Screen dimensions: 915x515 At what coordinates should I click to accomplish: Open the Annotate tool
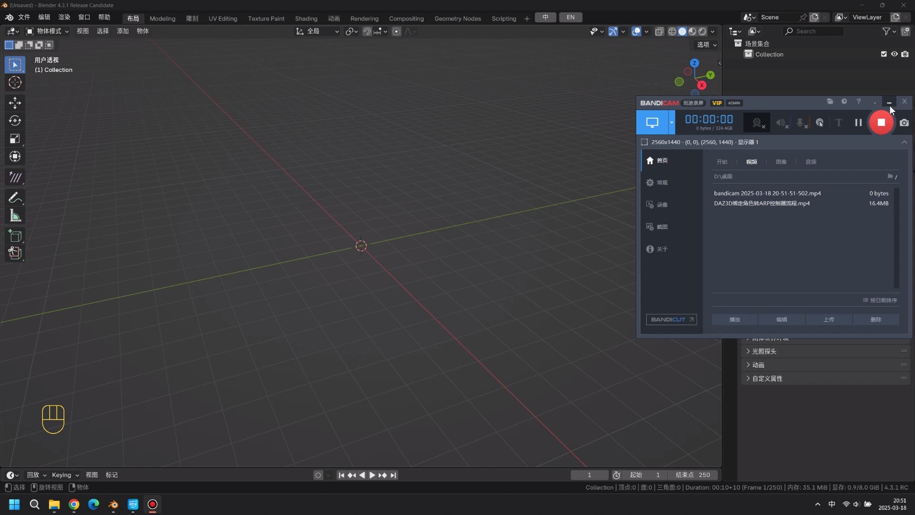15,197
